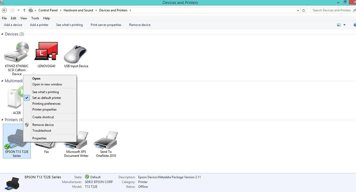Screen dimensions: 356x192
Task: Click See what's printing toolbar button
Action: point(70,25)
